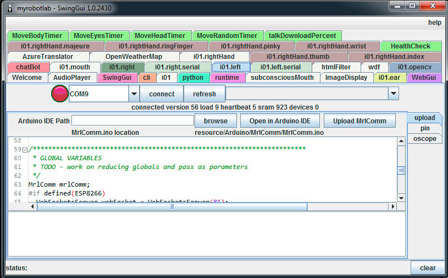The height and width of the screenshot is (278, 448).
Task: Click the '#if defined(ESP8266)' code line
Action: pos(67,193)
